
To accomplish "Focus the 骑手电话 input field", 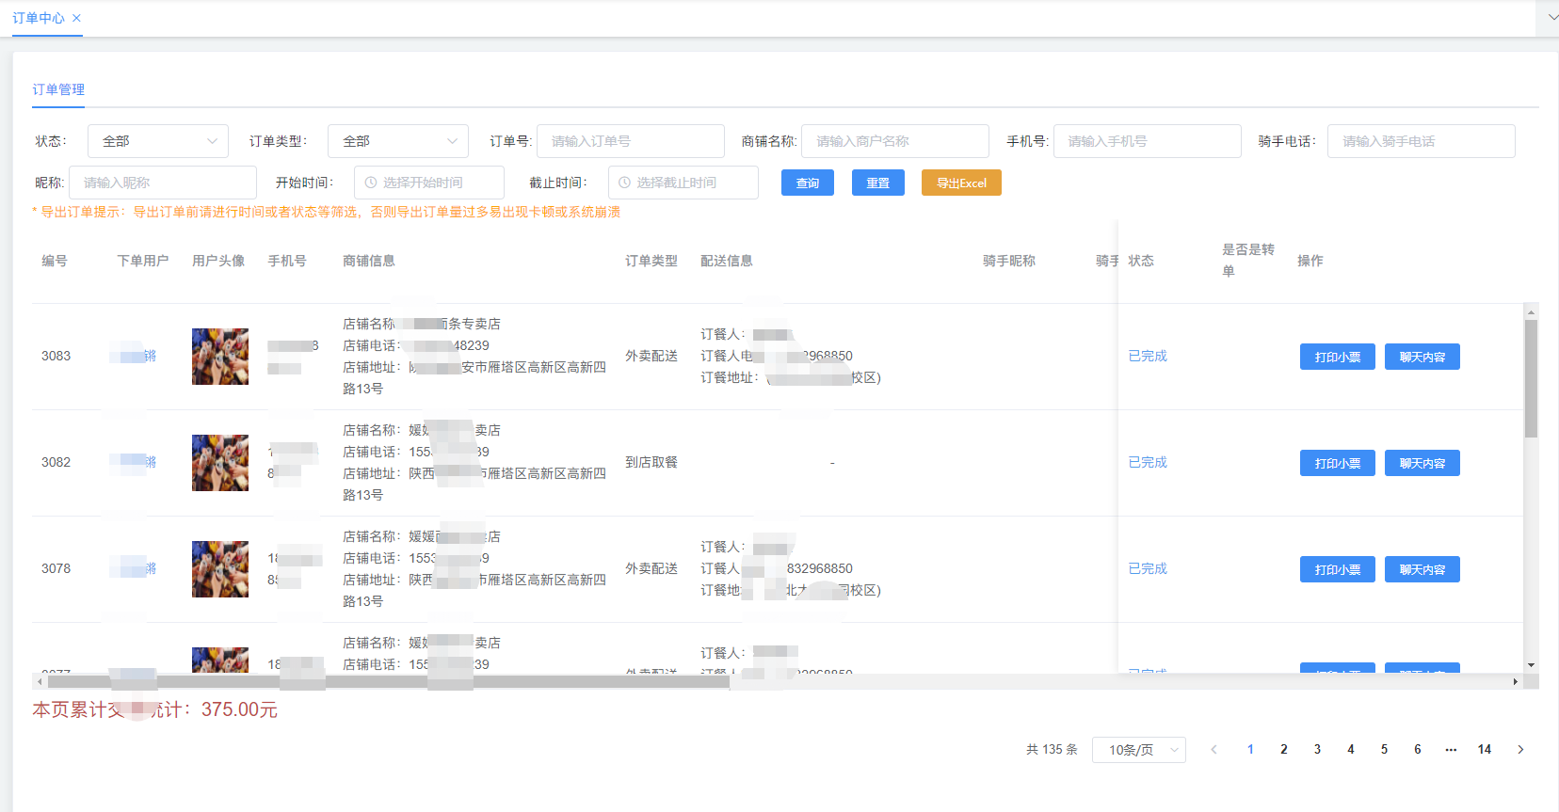I will [1422, 141].
